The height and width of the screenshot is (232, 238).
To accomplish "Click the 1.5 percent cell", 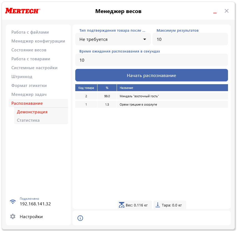I will (107, 104).
